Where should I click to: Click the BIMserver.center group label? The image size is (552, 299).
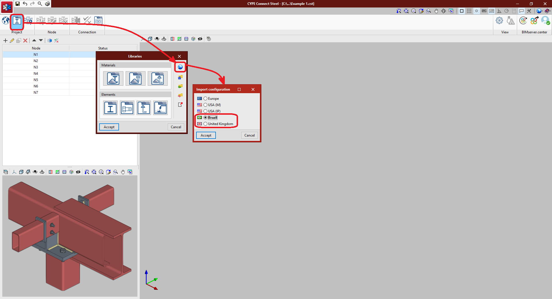tap(534, 32)
